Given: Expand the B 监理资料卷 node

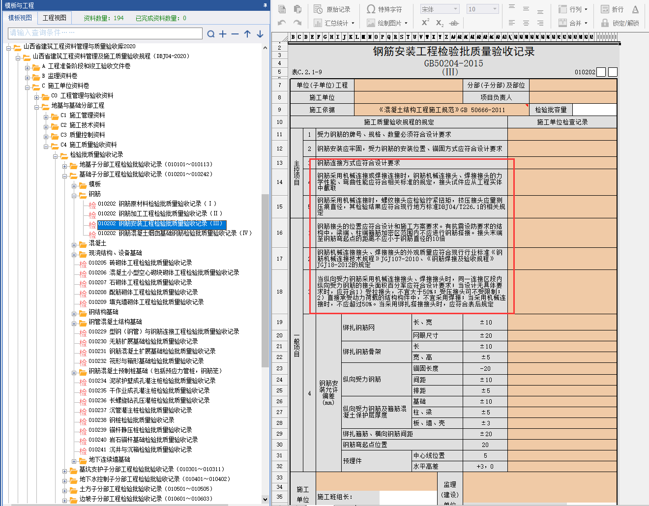Looking at the screenshot, I should tap(28, 78).
